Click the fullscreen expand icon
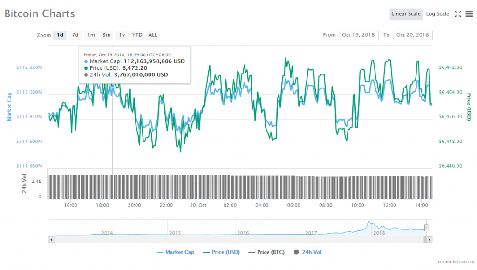This screenshot has height=270, width=477. coord(457,14)
